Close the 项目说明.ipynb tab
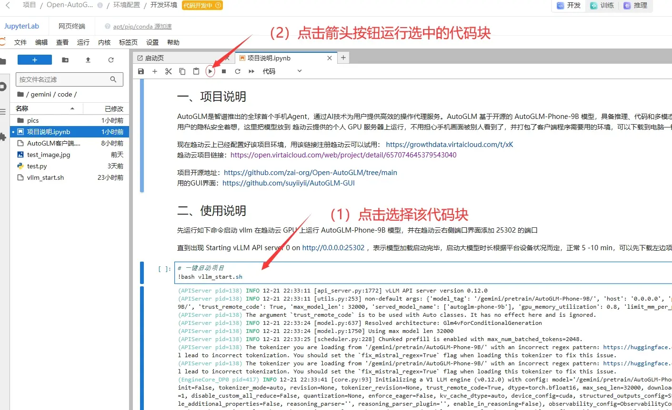This screenshot has height=410, width=672. tap(330, 58)
